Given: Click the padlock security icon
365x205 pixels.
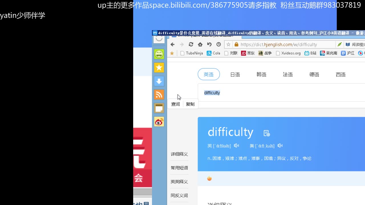Looking at the screenshot, I should (236, 44).
